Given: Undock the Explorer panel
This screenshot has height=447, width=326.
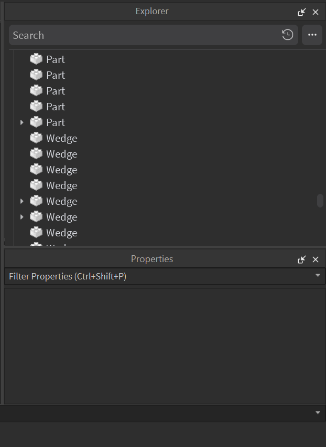Looking at the screenshot, I should coord(302,12).
